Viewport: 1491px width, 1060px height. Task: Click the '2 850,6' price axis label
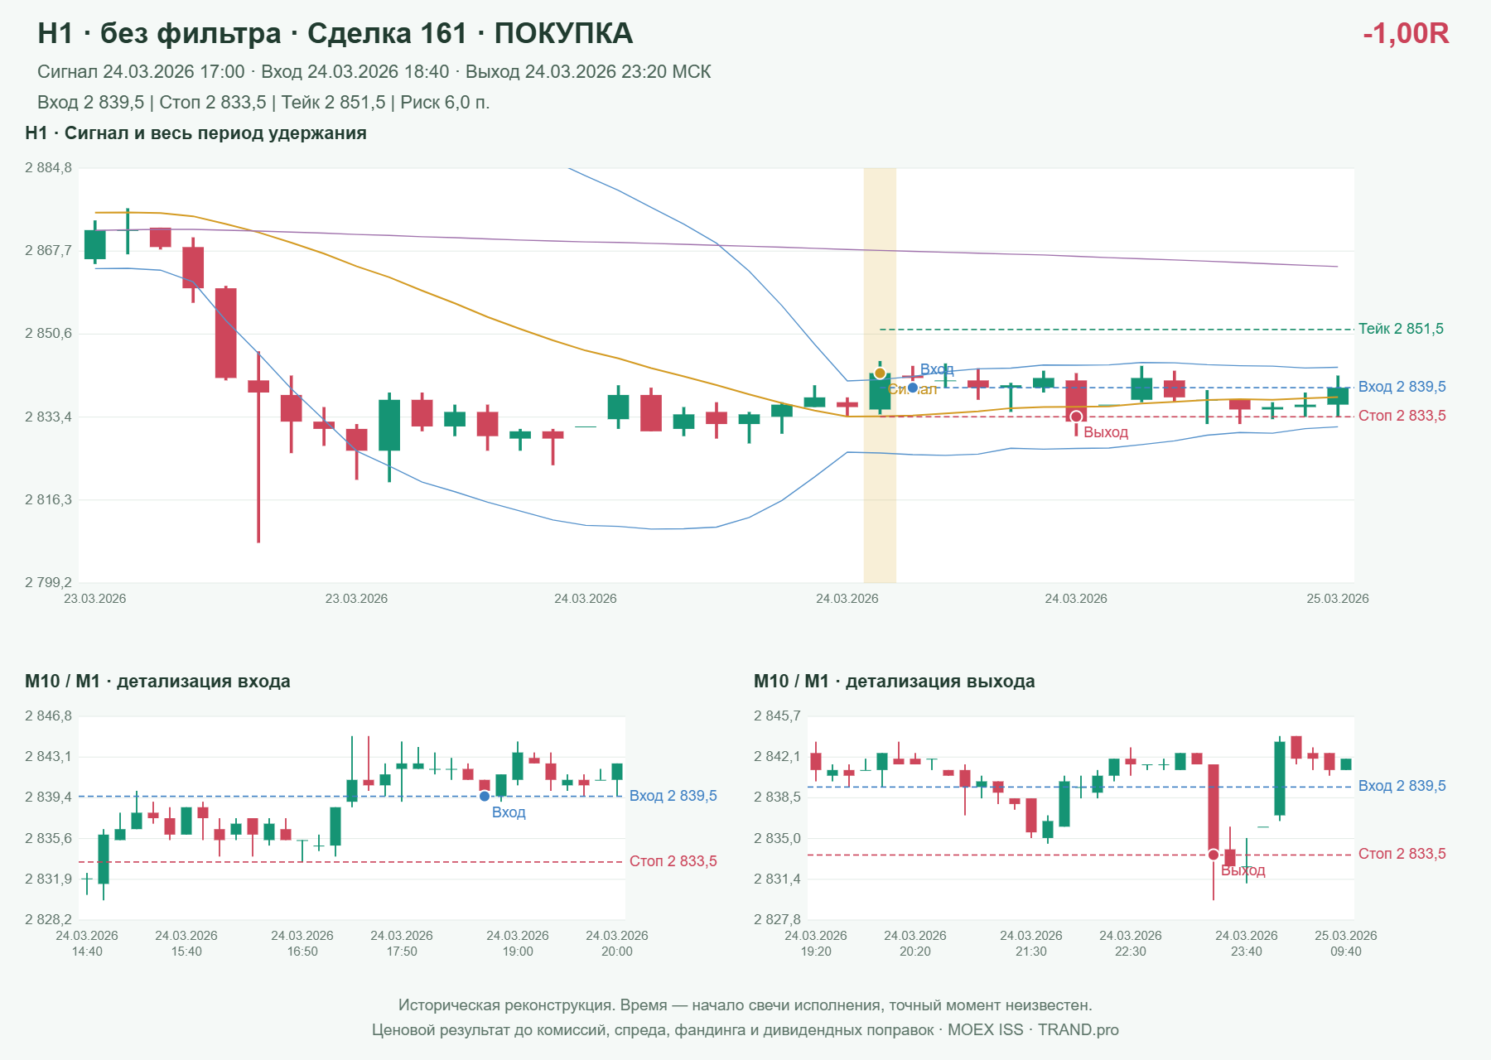click(x=48, y=334)
